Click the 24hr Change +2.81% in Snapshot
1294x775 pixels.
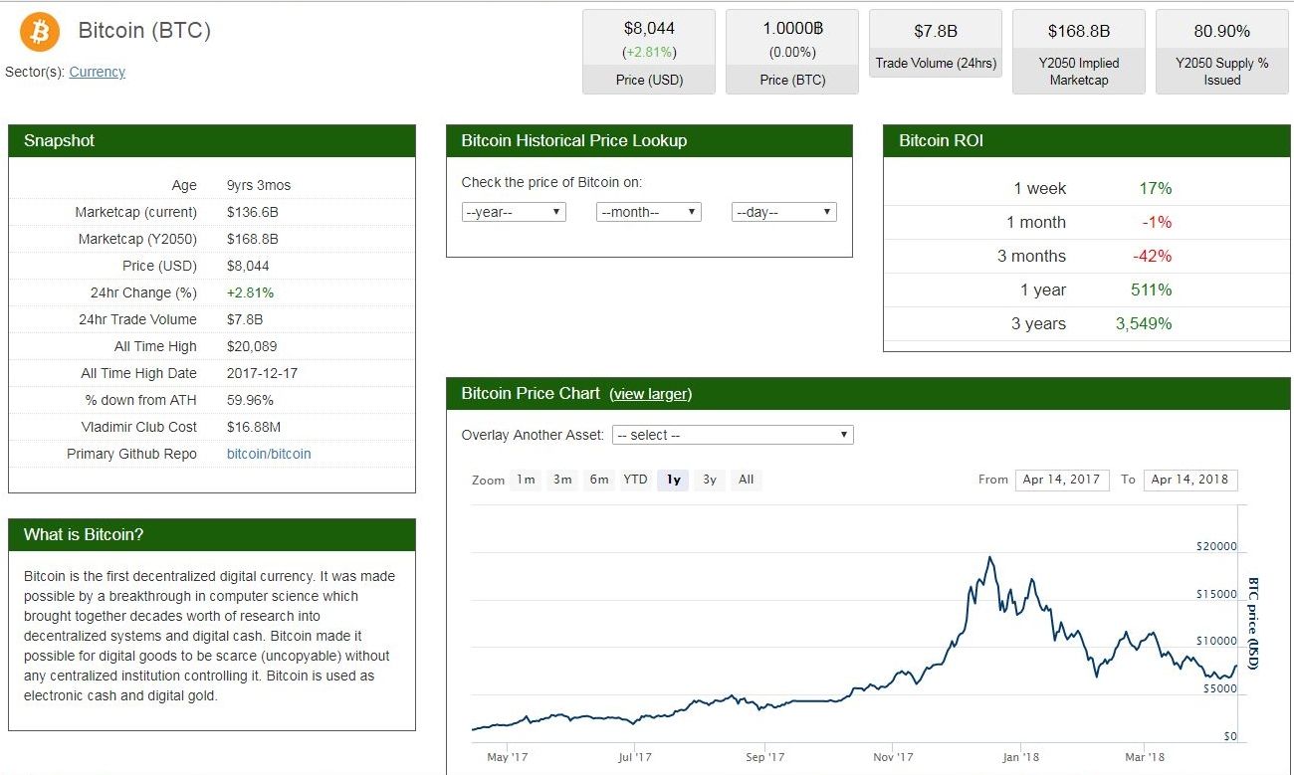(x=250, y=292)
